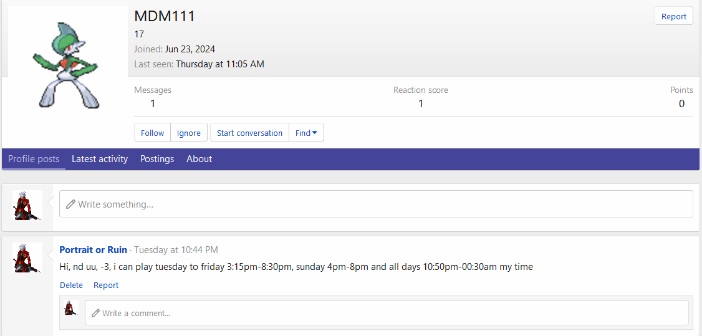Click the Write something input field
Viewport: 702px width, 336px height.
pos(376,204)
